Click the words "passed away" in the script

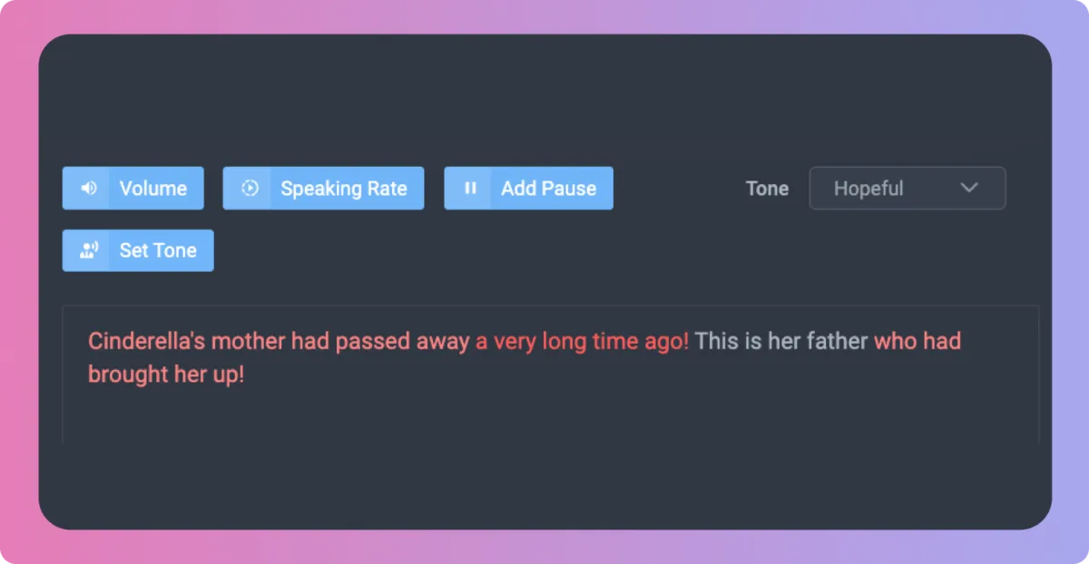(403, 342)
